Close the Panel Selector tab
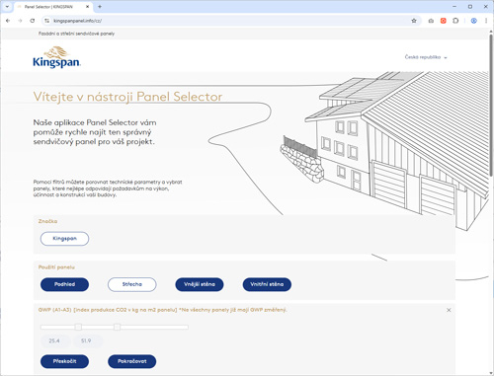494x376 pixels. point(88,7)
